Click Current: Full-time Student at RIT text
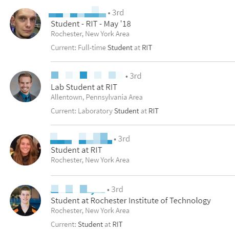 [x=101, y=48]
